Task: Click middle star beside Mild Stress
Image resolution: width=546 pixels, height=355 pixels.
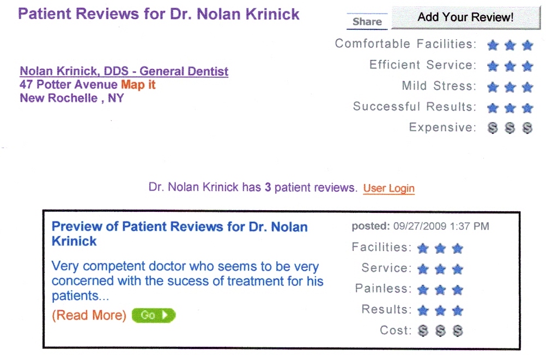Action: [510, 87]
